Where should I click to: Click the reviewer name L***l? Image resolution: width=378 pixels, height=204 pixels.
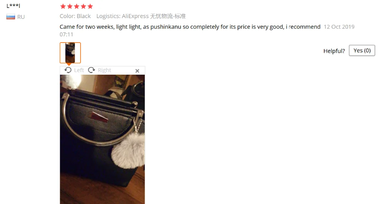click(13, 6)
